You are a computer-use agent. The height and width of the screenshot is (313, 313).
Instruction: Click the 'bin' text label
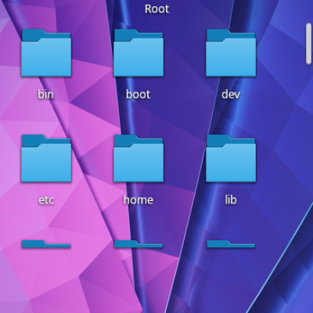(46, 94)
